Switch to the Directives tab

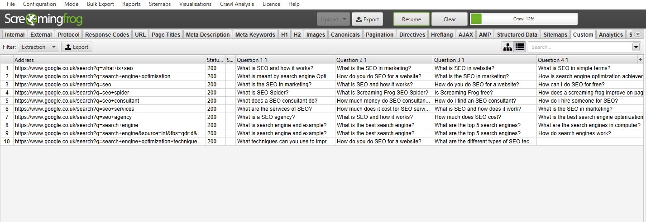412,34
